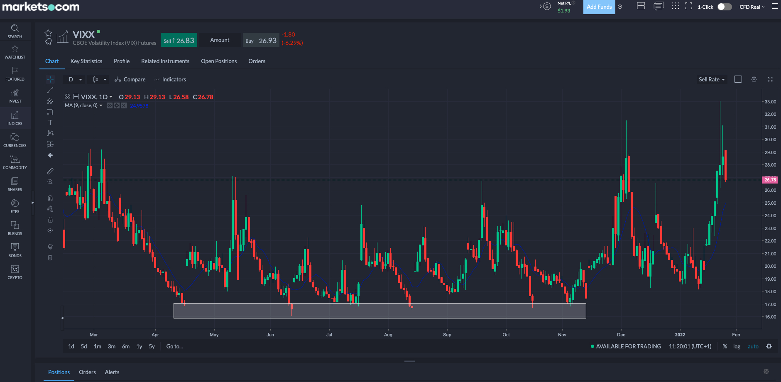
Task: Open the Shares sidebar category
Action: 15,185
